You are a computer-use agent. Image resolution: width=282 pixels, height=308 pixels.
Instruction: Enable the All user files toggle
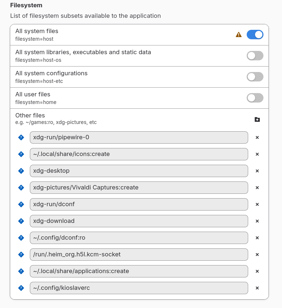coord(255,98)
